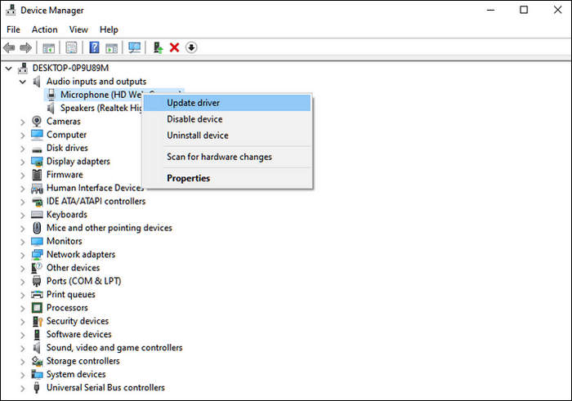Image resolution: width=572 pixels, height=401 pixels.
Task: Open the Action menu
Action: coord(44,29)
